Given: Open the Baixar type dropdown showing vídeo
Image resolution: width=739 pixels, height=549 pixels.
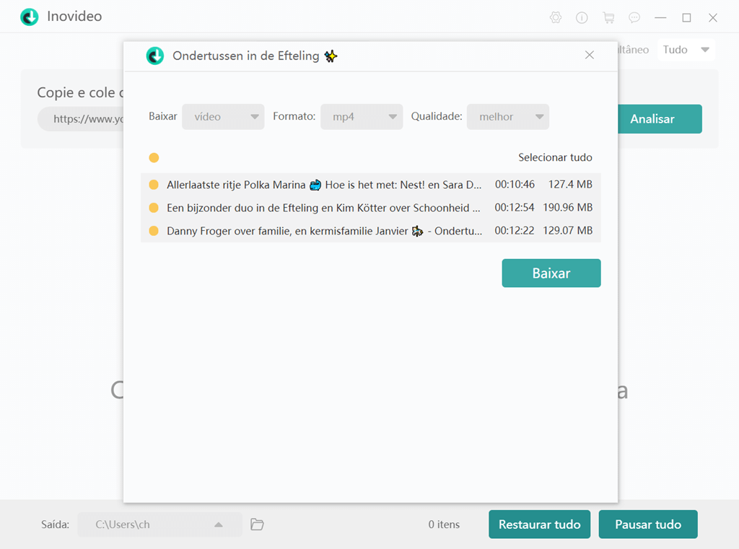Looking at the screenshot, I should (x=223, y=117).
